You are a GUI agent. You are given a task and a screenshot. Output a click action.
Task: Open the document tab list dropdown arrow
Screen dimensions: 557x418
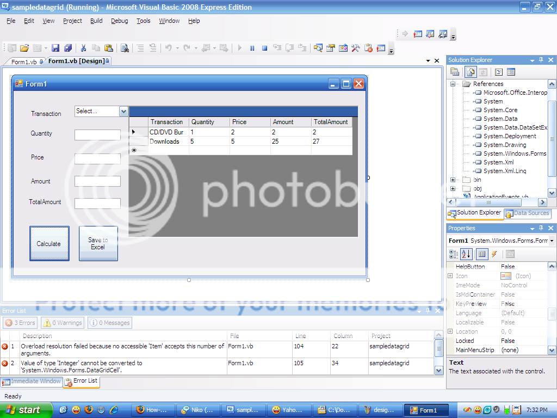(x=428, y=61)
